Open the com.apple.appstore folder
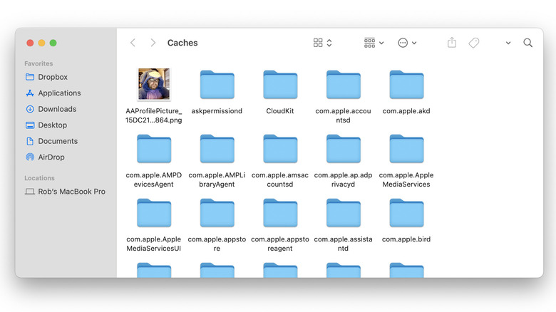Screen dimensions: 556x312 (x=217, y=214)
